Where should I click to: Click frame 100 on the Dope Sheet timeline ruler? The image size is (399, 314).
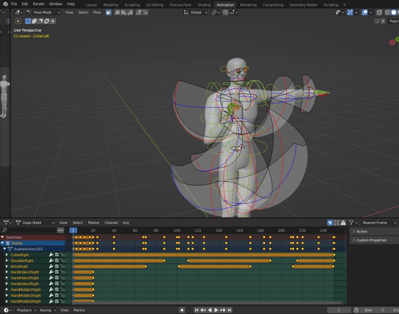click(x=177, y=230)
